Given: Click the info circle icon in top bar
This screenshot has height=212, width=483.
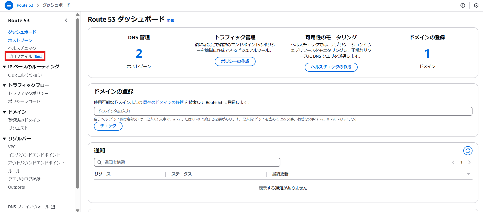Looking at the screenshot, I should click(463, 5).
